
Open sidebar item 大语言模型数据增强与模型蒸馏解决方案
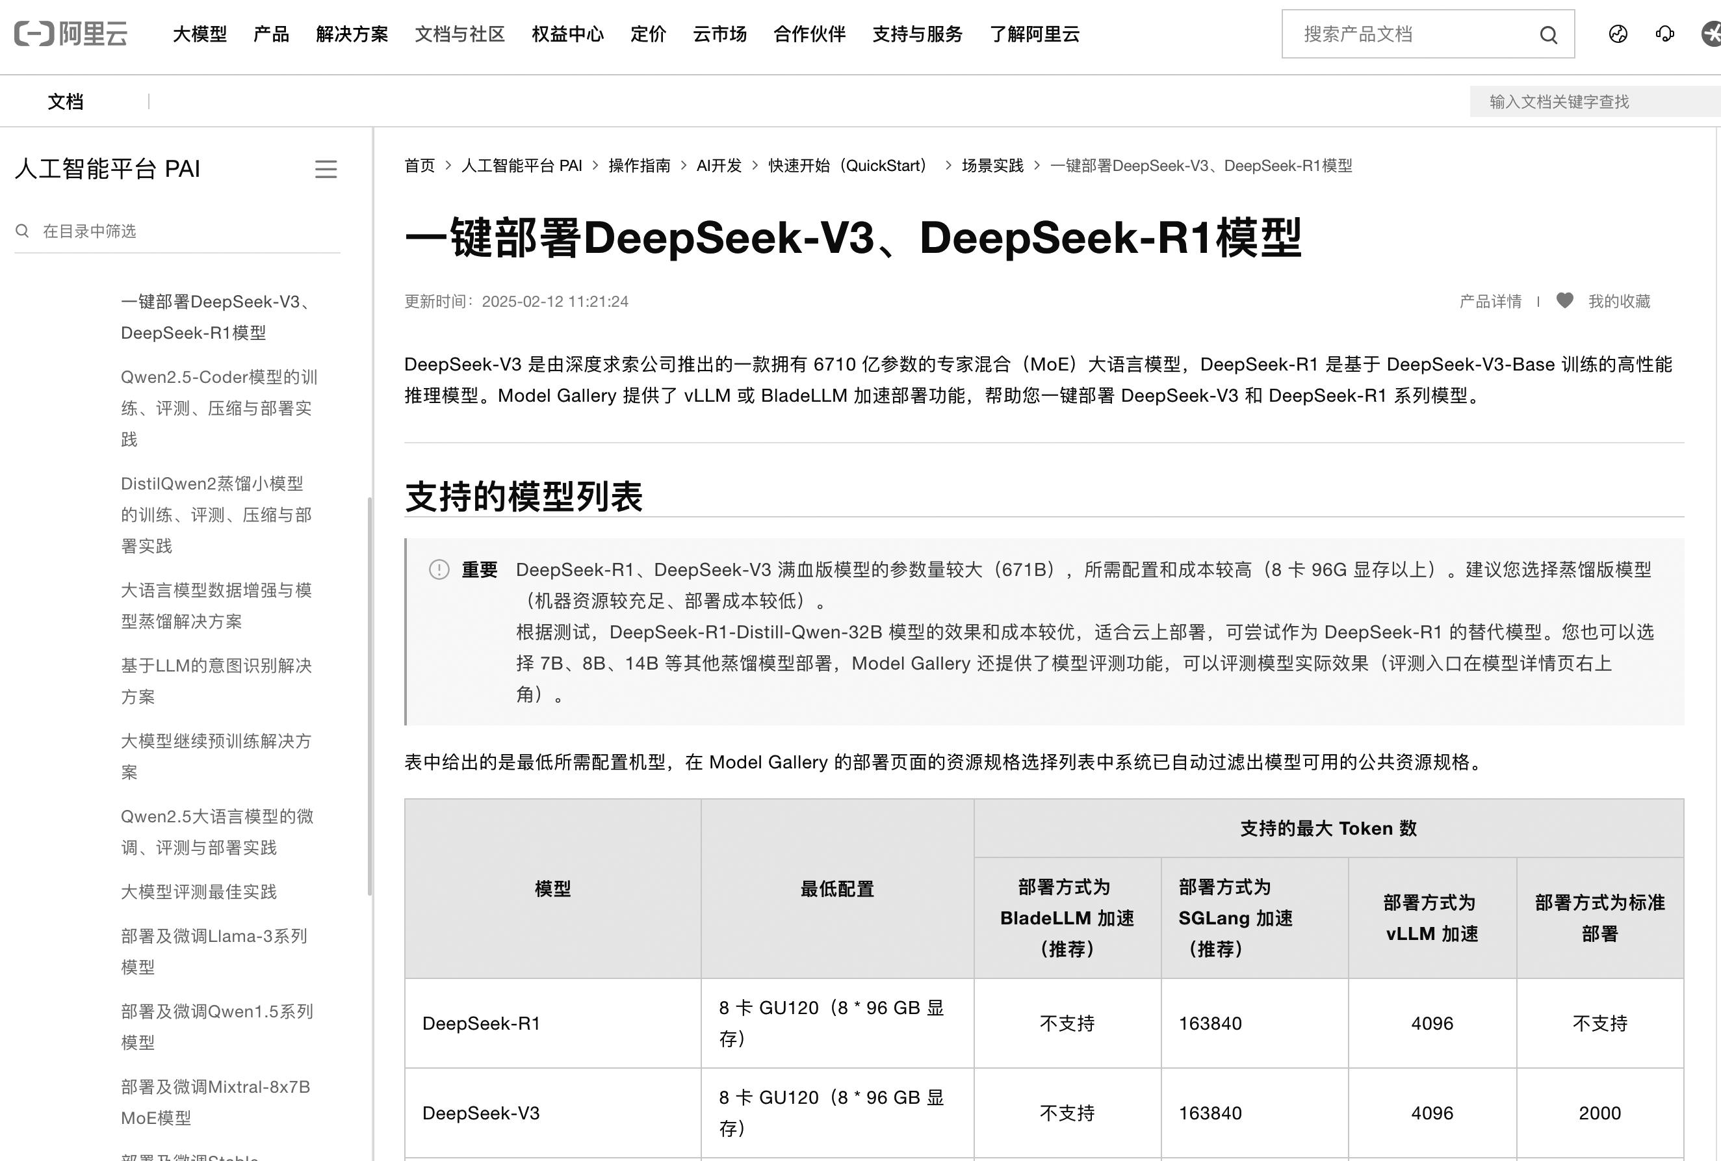(x=216, y=606)
